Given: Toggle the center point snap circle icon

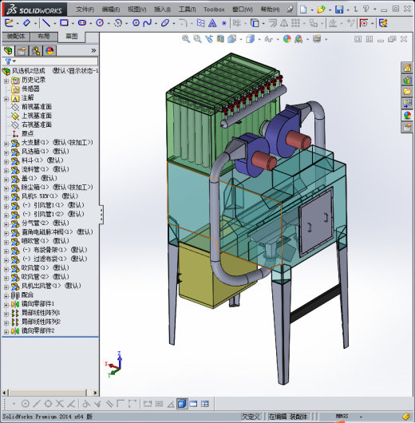Looking at the screenshot, I should 25,404.
